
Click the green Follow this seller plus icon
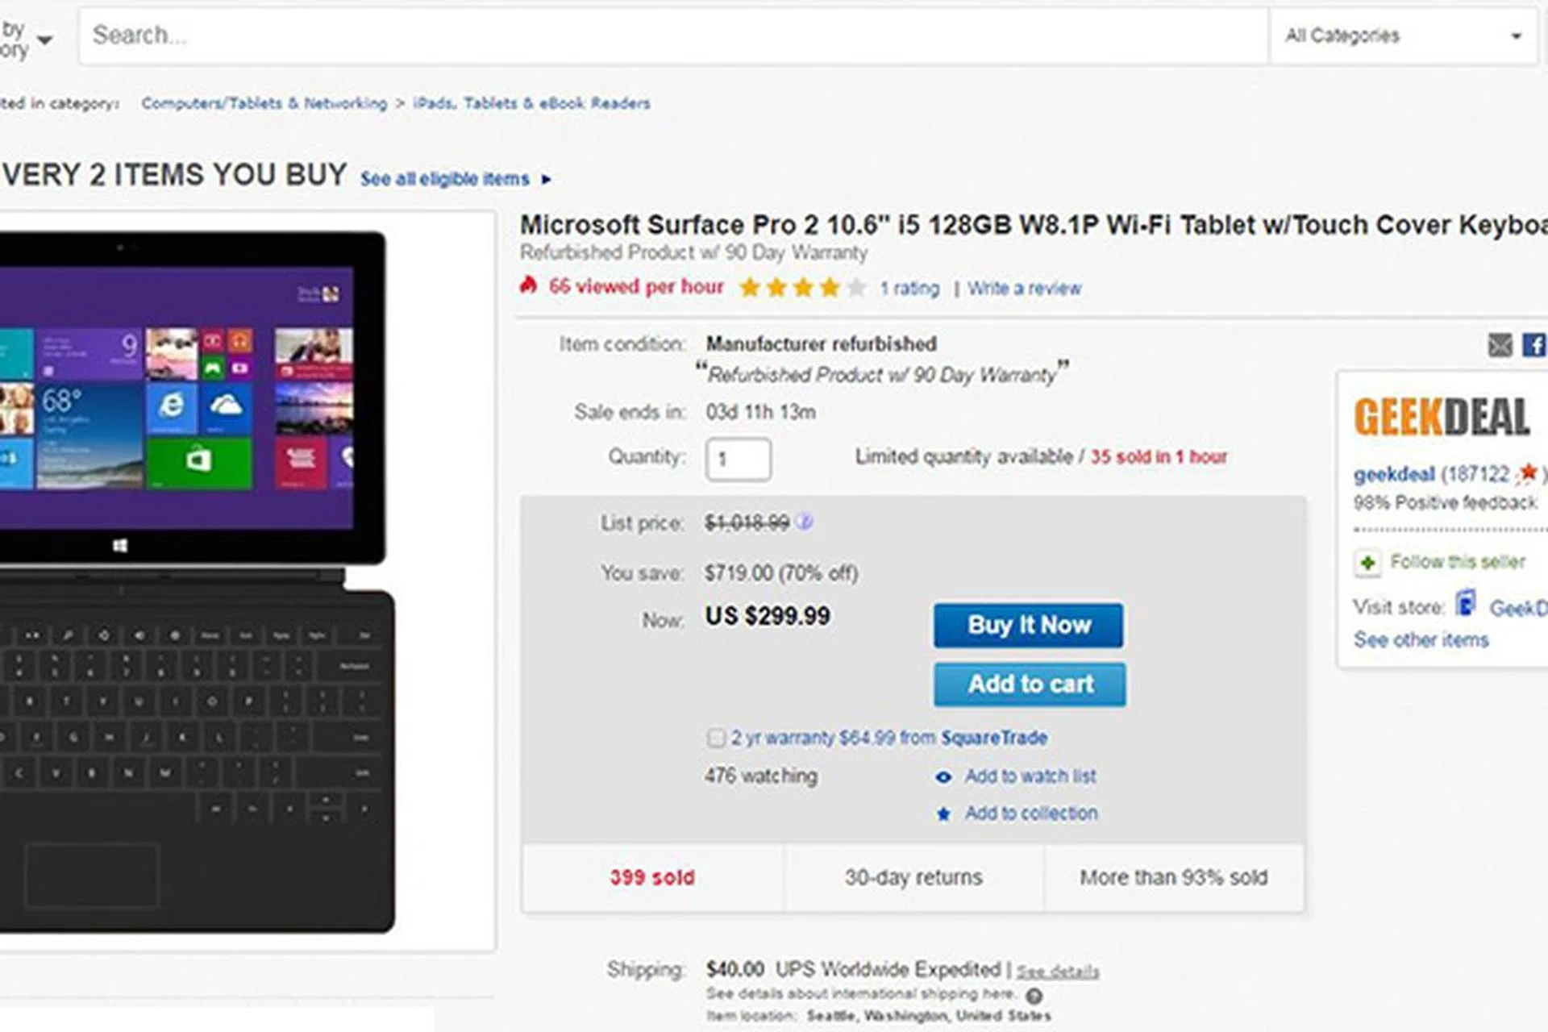[1367, 562]
